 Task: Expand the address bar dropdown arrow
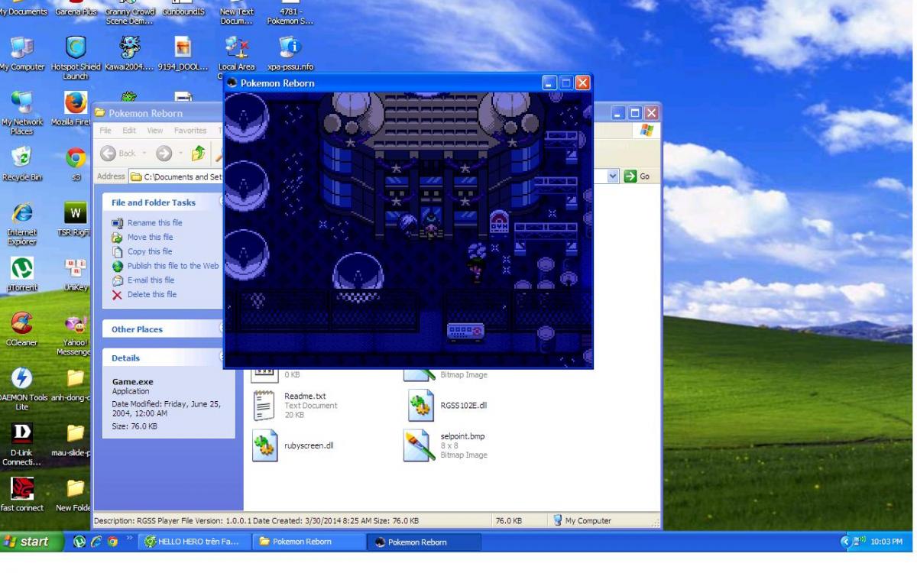[x=614, y=176]
